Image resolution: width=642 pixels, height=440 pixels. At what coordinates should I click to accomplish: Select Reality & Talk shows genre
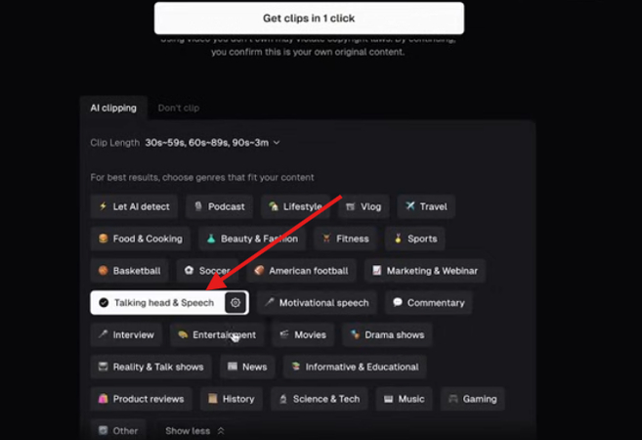[x=150, y=367]
